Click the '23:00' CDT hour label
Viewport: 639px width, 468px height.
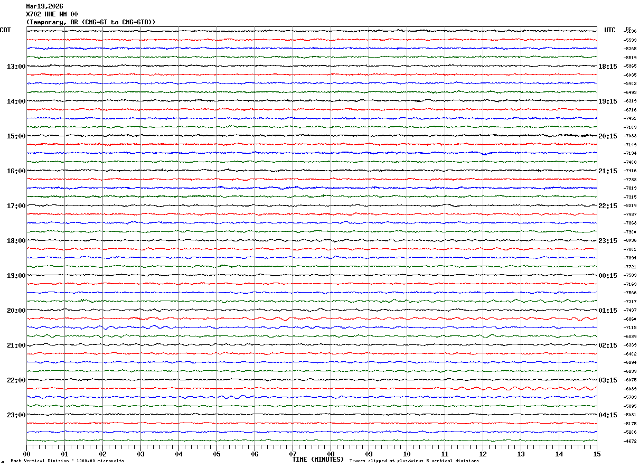coord(16,415)
